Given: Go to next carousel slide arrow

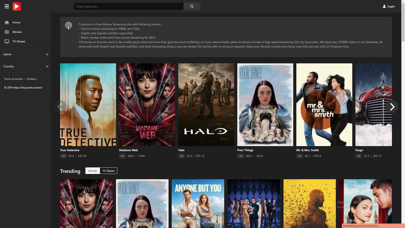Looking at the screenshot, I should pos(392,107).
